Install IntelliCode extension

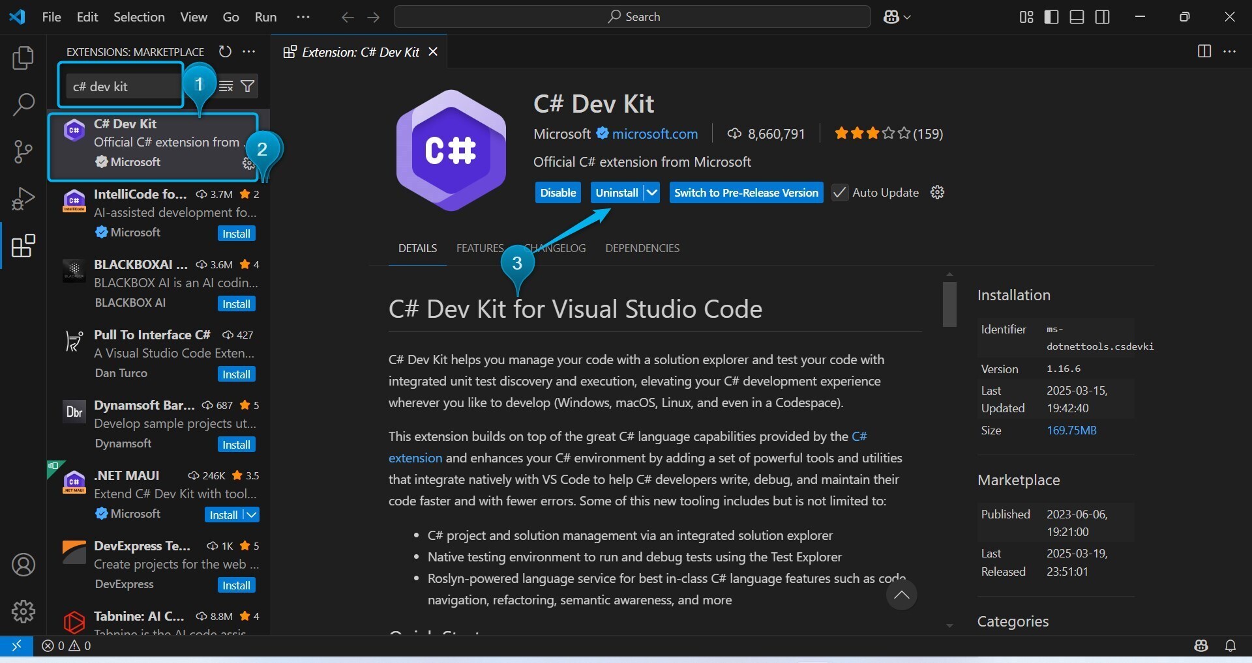(236, 234)
